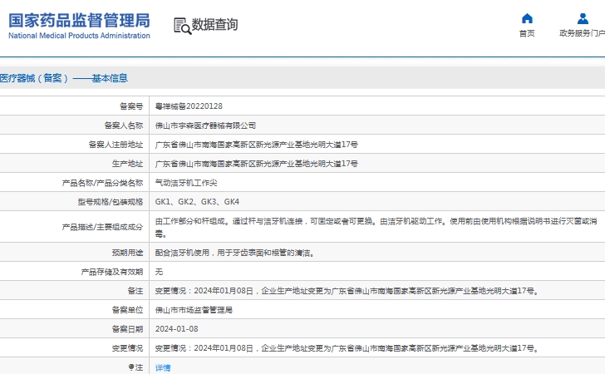This screenshot has width=605, height=374.
Task: Click the 备注 row change description text
Action: [x=347, y=291]
